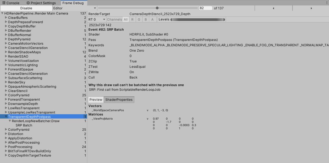Select the BlitToFinalRTDevBuildOnly row
This screenshot has width=329, height=163.
[44, 151]
